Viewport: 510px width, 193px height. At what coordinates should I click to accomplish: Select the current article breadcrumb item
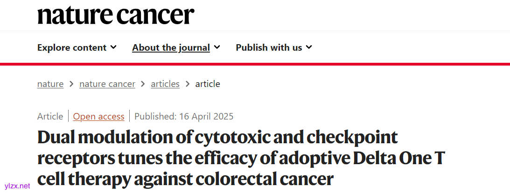tap(208, 84)
